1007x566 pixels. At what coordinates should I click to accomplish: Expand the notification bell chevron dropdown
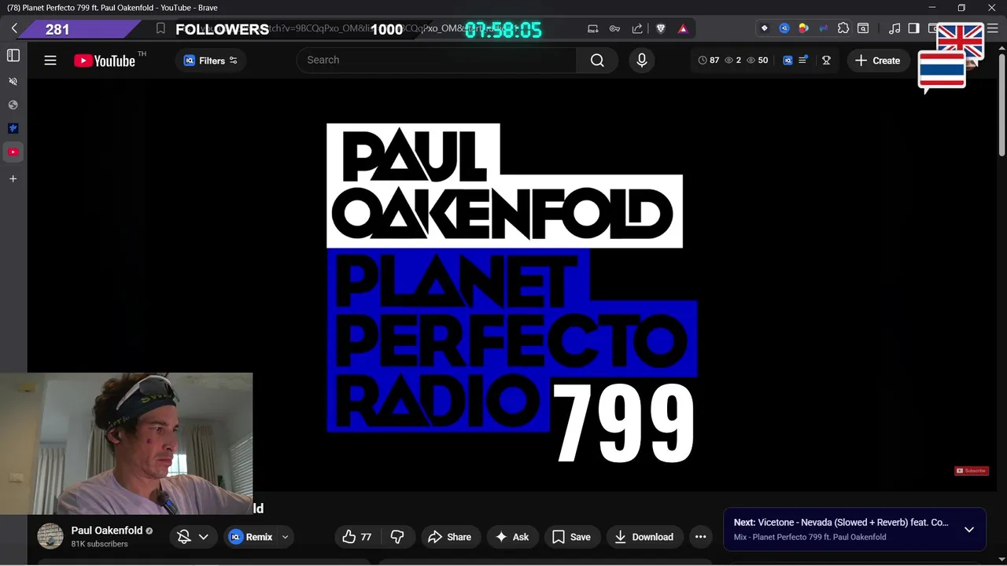(203, 537)
